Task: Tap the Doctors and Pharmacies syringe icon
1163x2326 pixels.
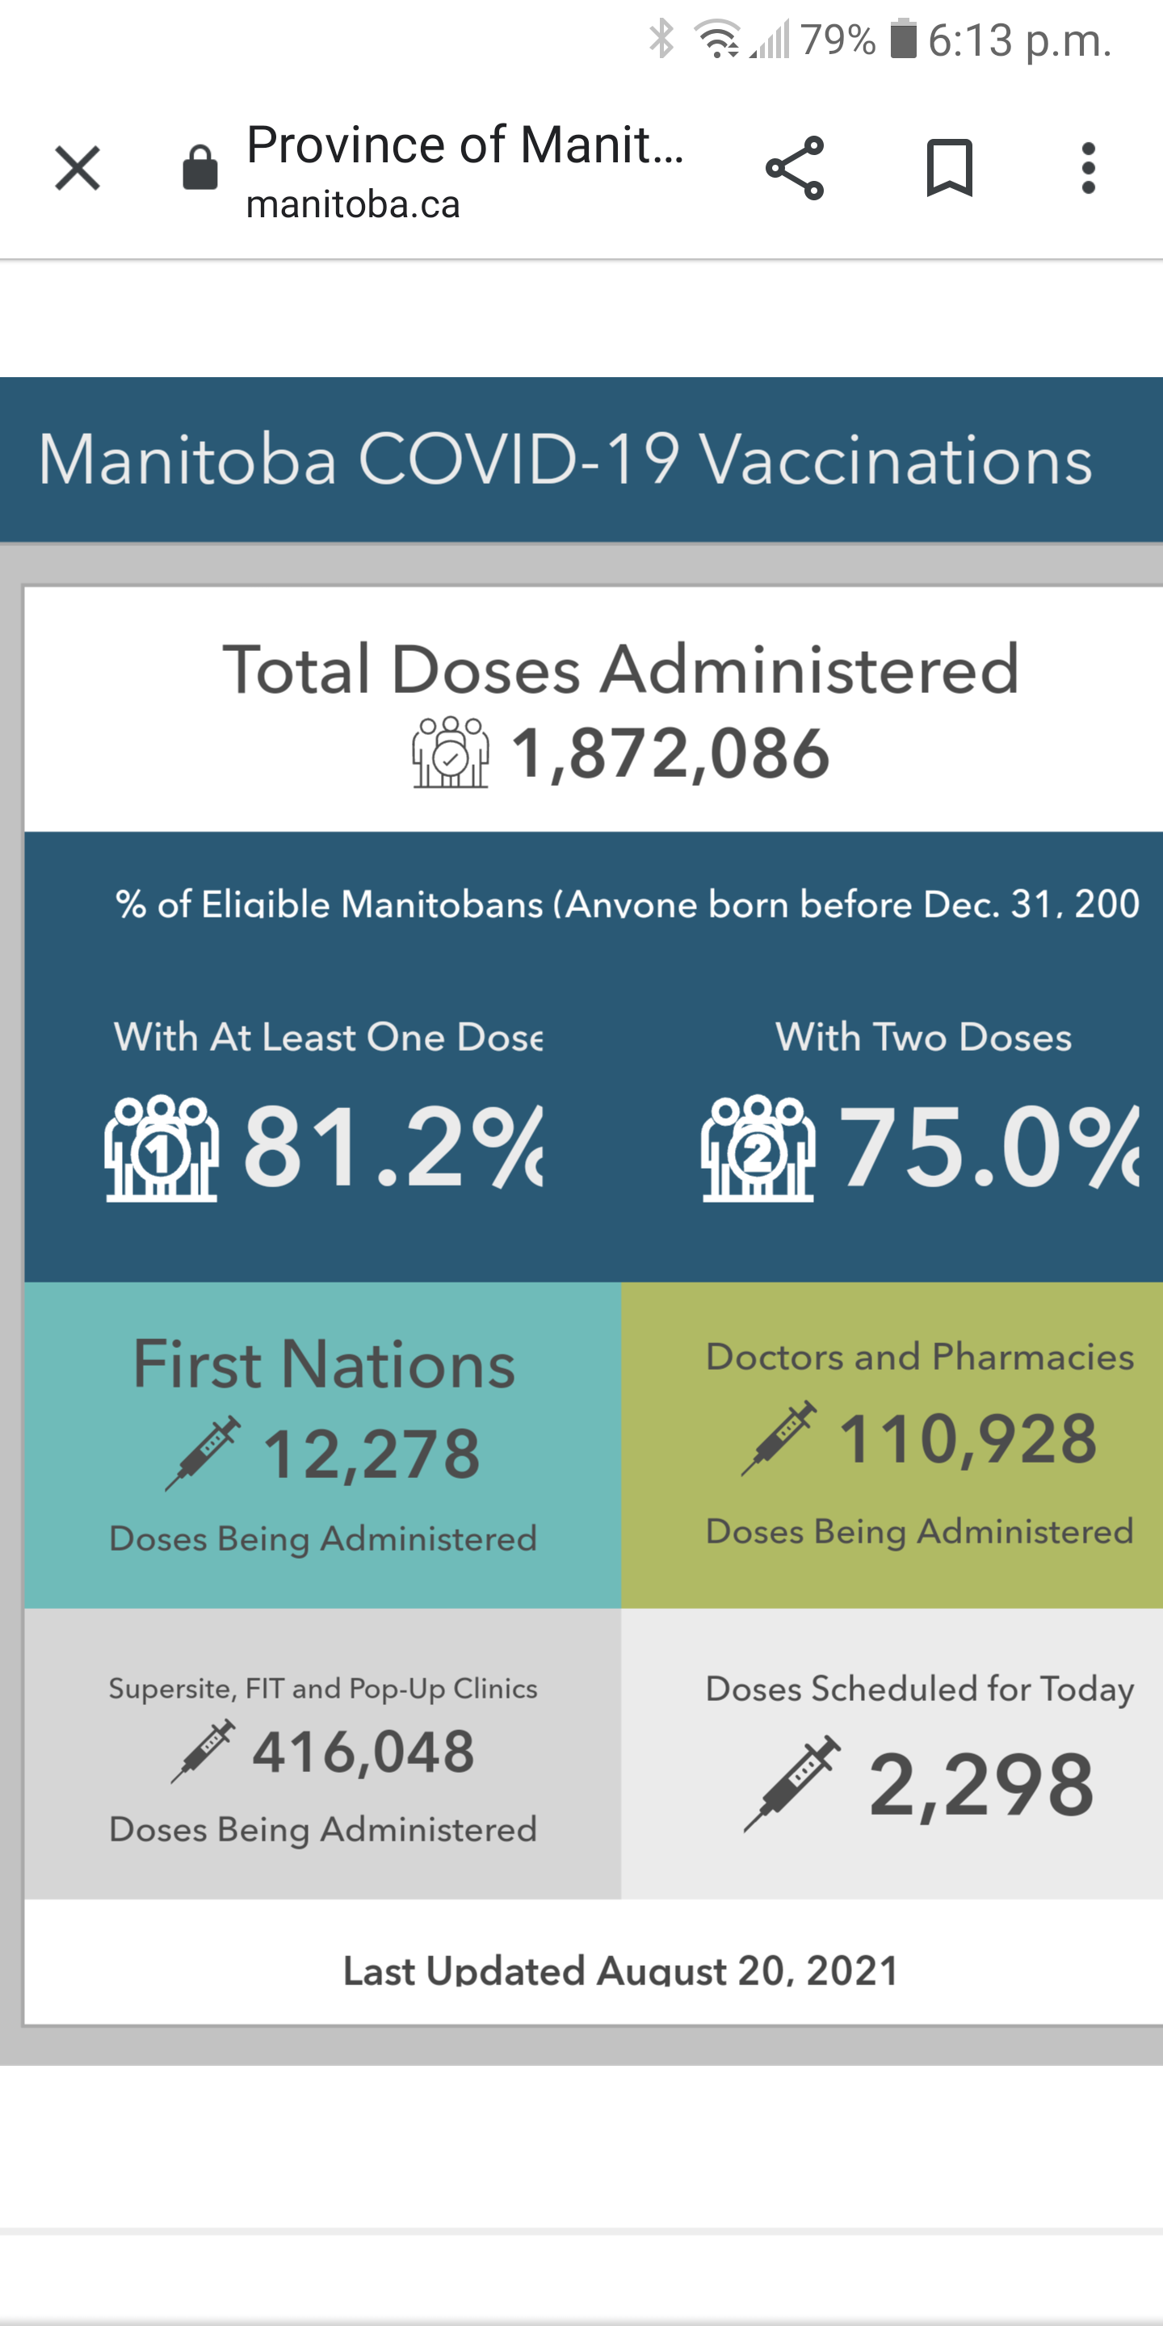Action: coord(779,1438)
